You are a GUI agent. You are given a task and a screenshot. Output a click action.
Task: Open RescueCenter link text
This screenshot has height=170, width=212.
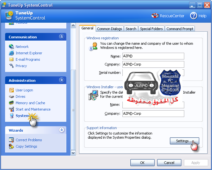(x=172, y=16)
